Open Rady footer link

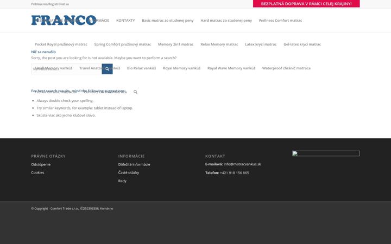(x=122, y=181)
